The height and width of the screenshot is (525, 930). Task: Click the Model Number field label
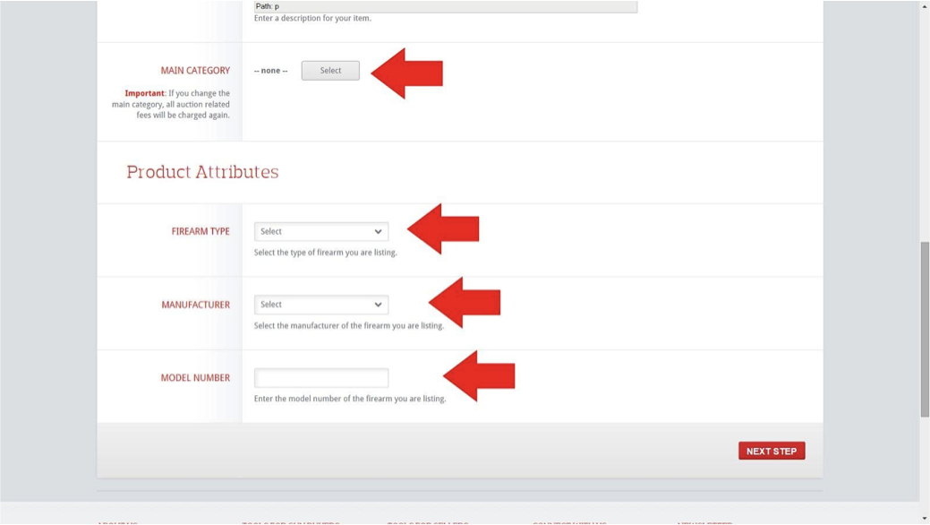[195, 378]
